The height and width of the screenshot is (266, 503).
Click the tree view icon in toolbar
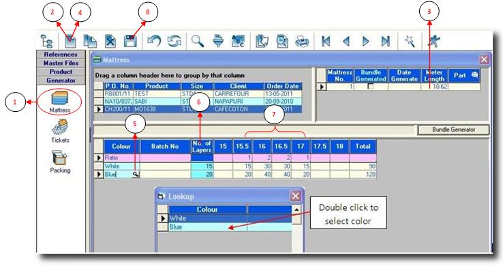click(x=47, y=42)
